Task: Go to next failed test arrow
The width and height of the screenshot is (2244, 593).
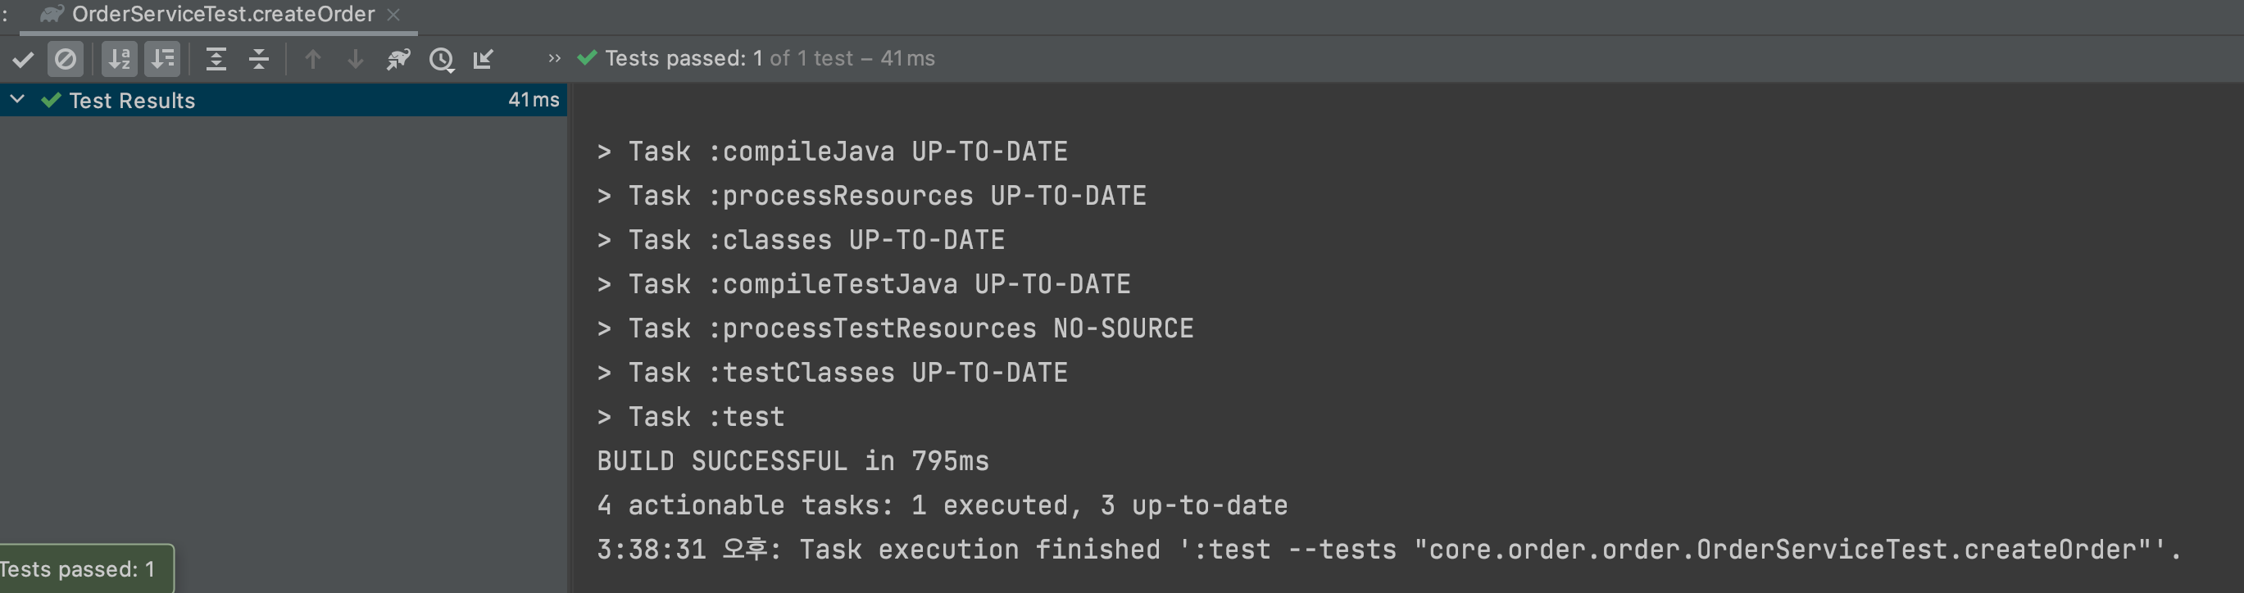Action: (356, 59)
